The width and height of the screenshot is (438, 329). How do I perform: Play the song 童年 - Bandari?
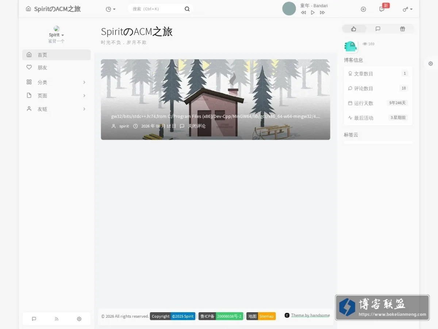(313, 12)
